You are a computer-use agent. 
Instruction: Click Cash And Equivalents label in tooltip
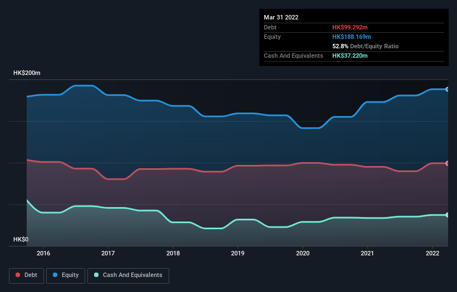[293, 56]
